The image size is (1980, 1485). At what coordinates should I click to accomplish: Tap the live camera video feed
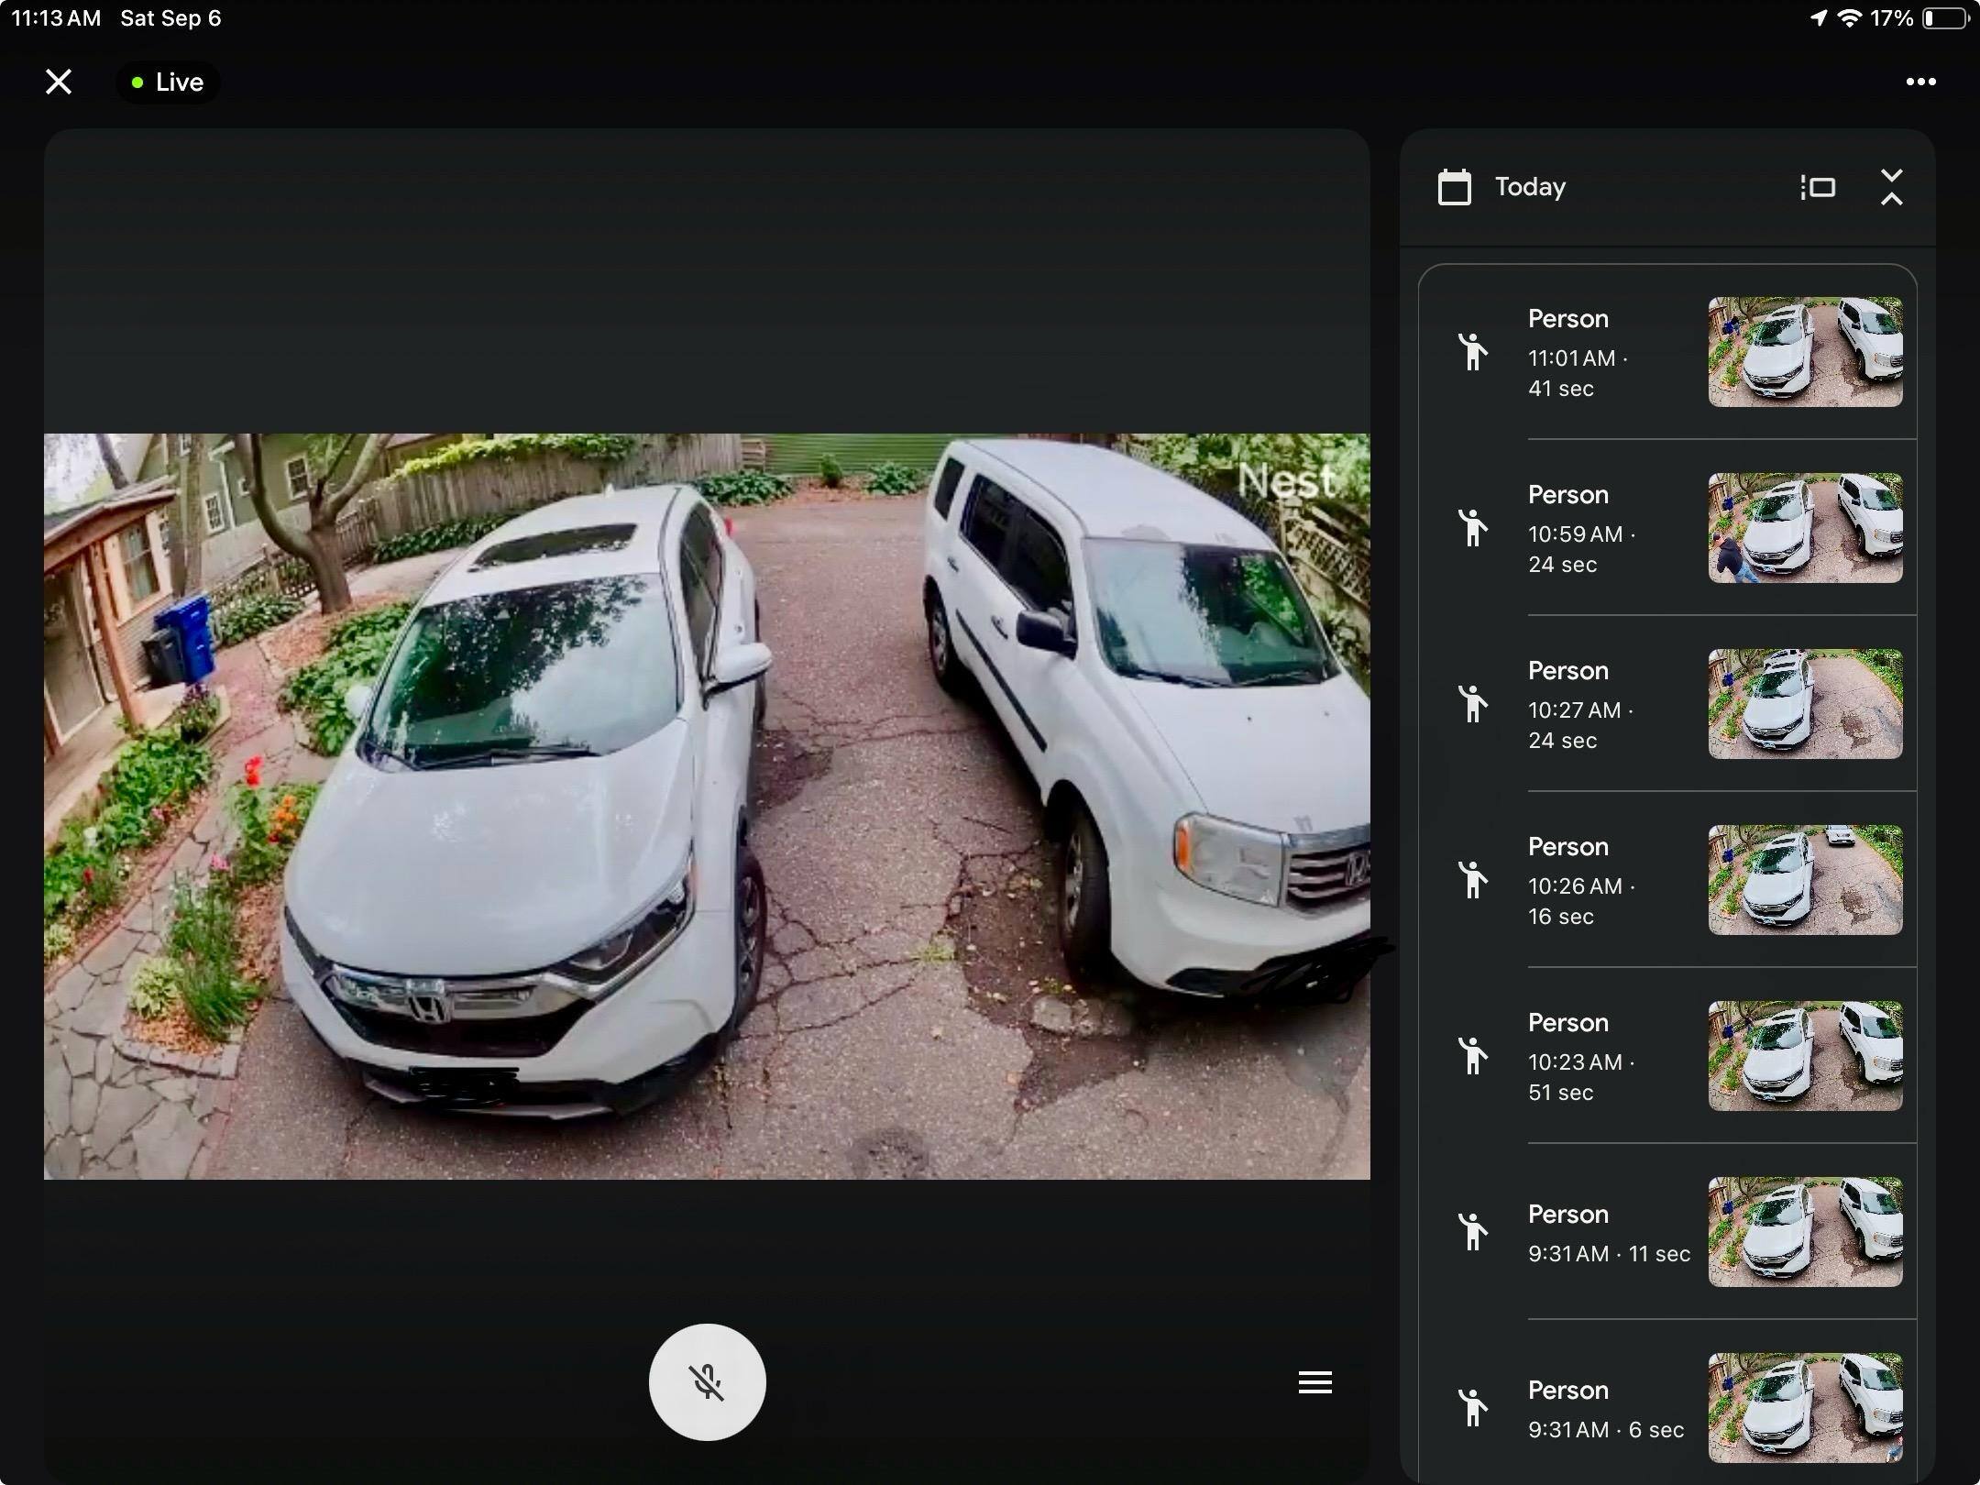point(706,807)
